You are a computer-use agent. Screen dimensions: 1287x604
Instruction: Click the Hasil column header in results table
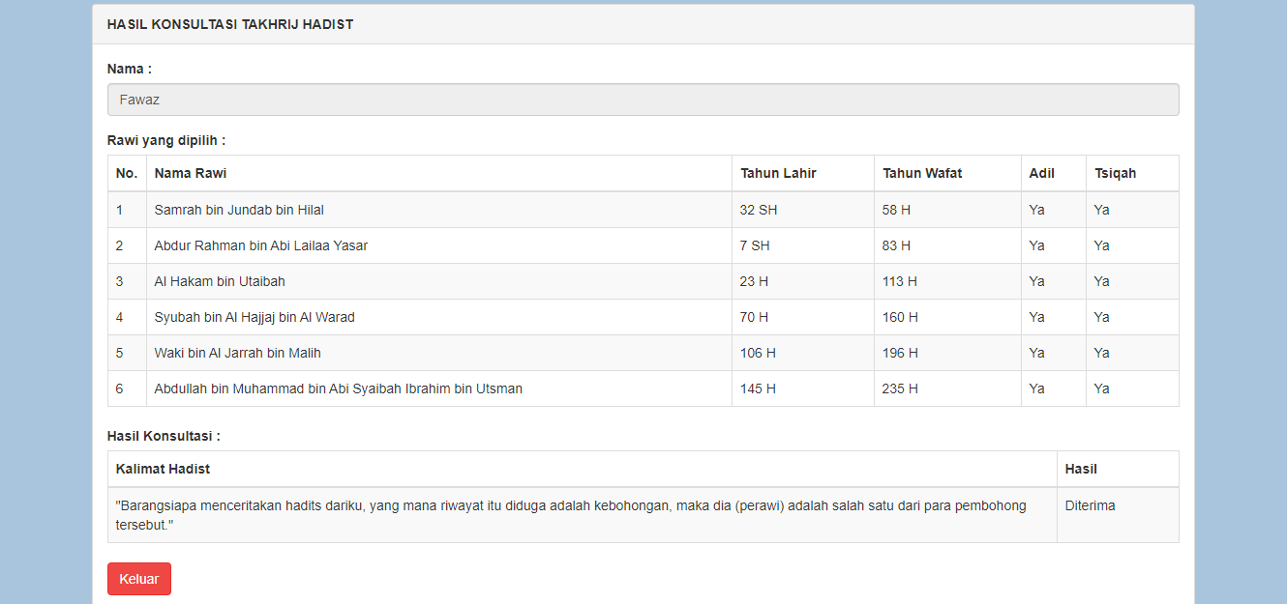coord(1081,469)
